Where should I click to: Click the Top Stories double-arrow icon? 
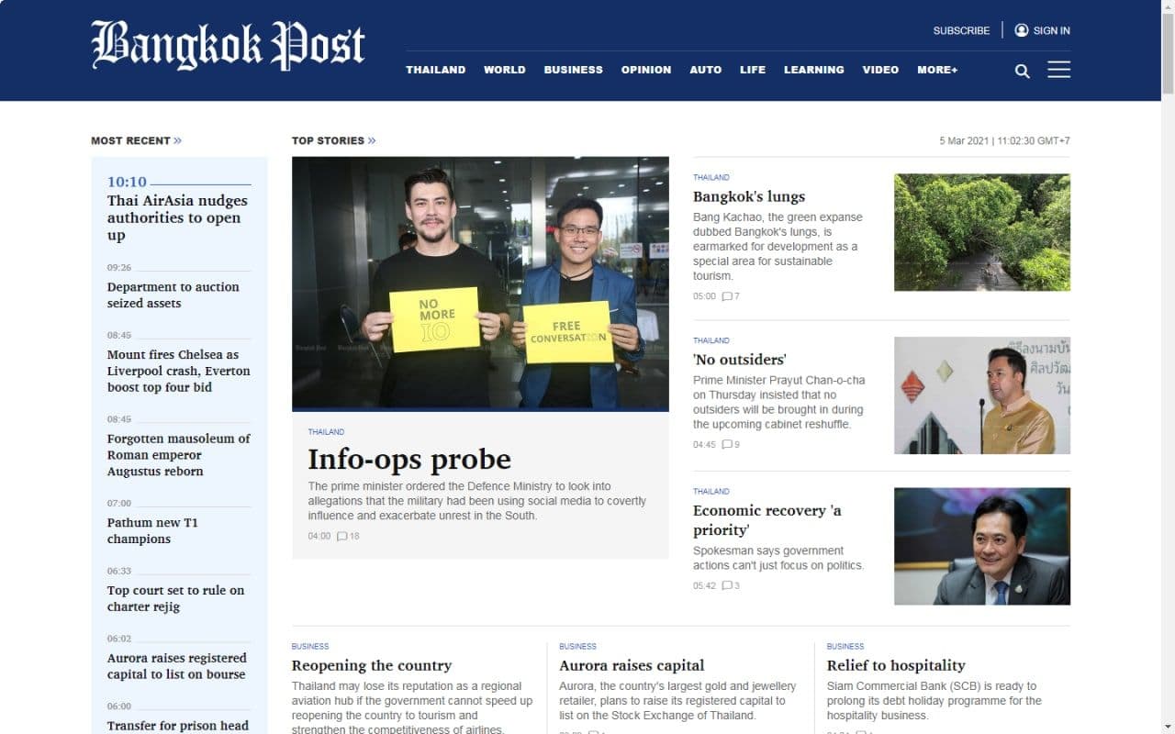[372, 140]
